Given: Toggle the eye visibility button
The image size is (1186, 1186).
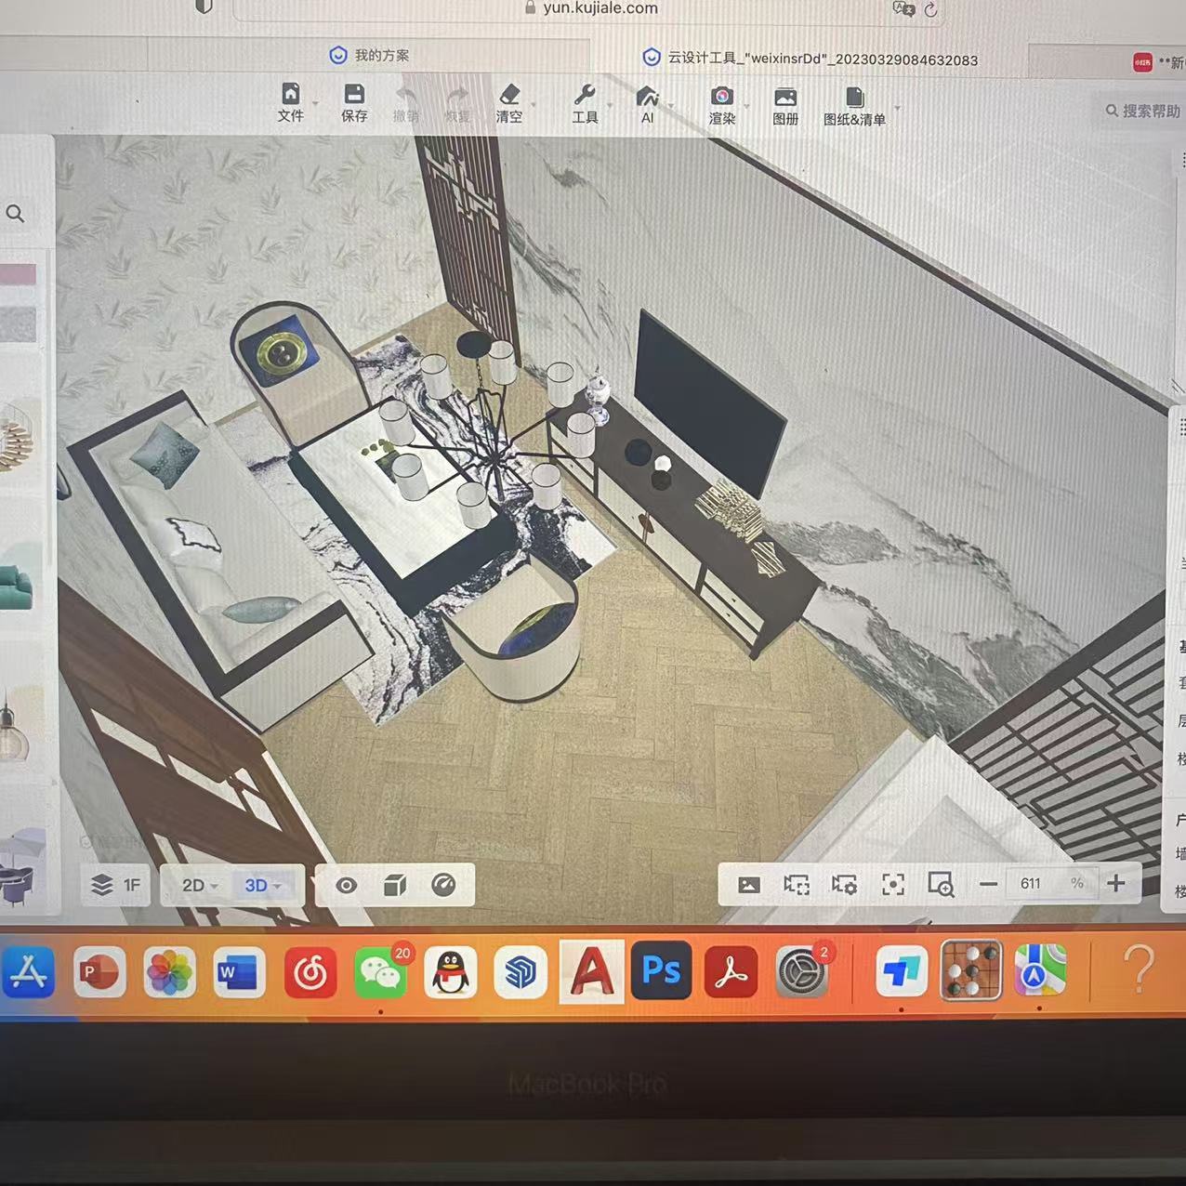Looking at the screenshot, I should pyautogui.click(x=346, y=885).
